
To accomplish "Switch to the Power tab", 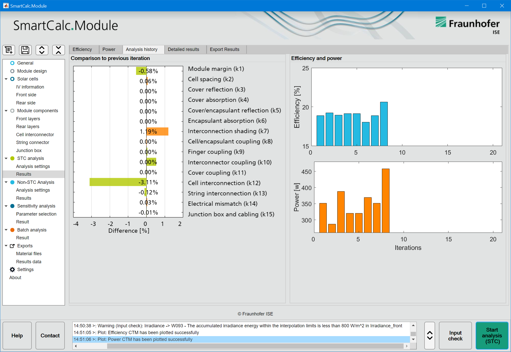I will click(110, 49).
